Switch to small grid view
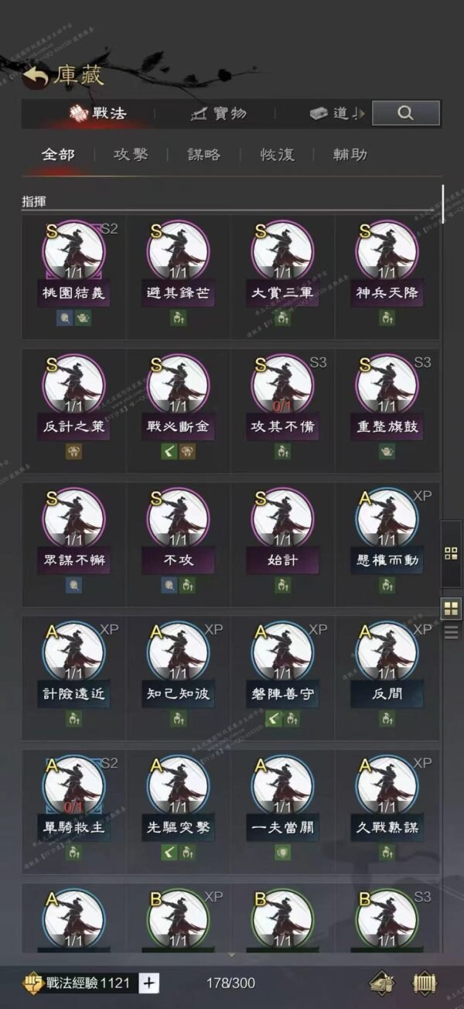This screenshot has width=464, height=1009. pyautogui.click(x=451, y=553)
